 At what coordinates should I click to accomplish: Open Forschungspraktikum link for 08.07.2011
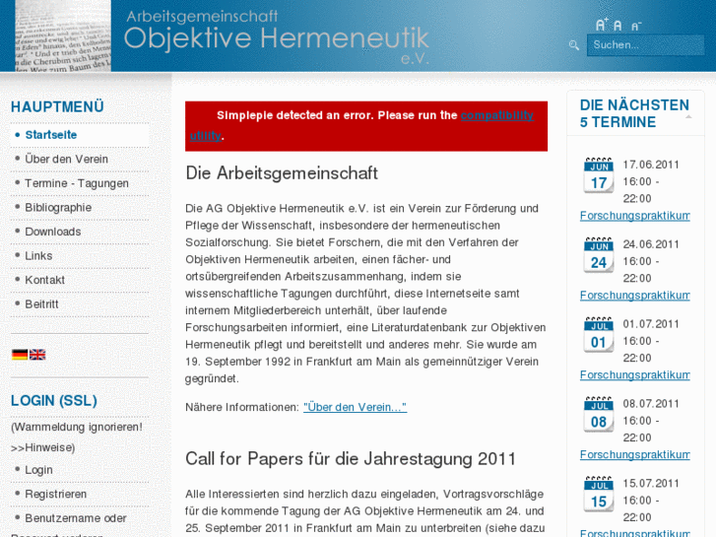[x=634, y=455]
